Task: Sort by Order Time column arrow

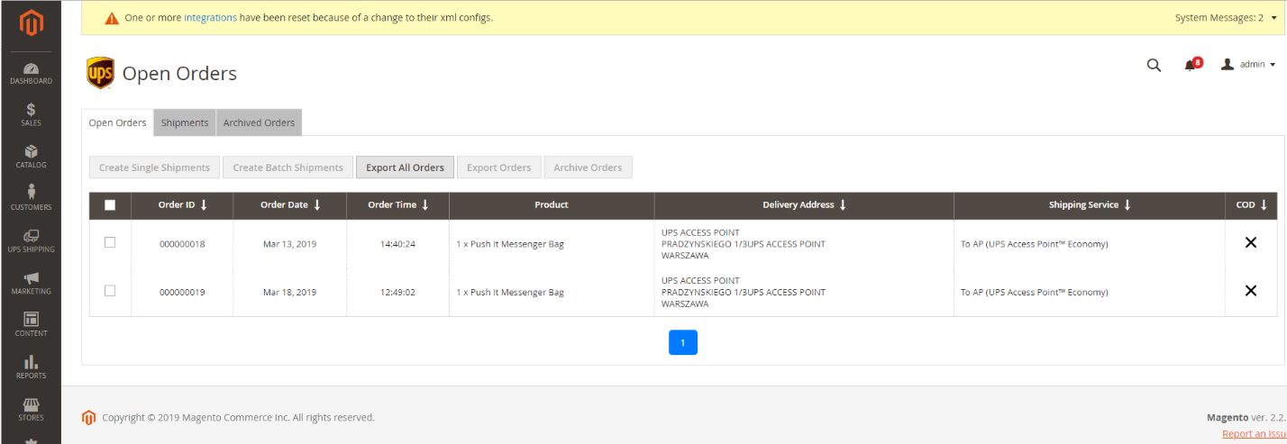Action: coord(425,205)
